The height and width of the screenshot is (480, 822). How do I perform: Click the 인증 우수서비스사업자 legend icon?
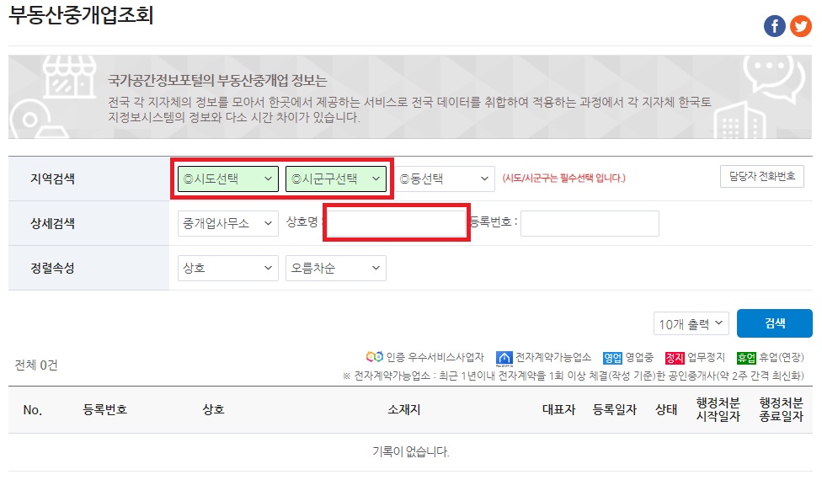[x=374, y=357]
